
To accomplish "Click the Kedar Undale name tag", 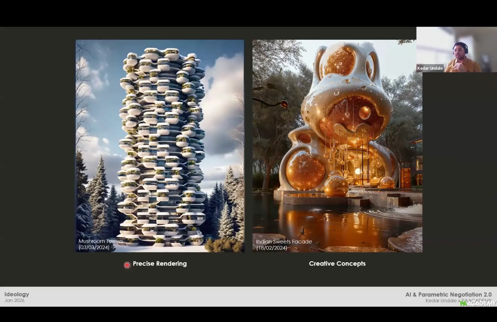I will 430,68.
